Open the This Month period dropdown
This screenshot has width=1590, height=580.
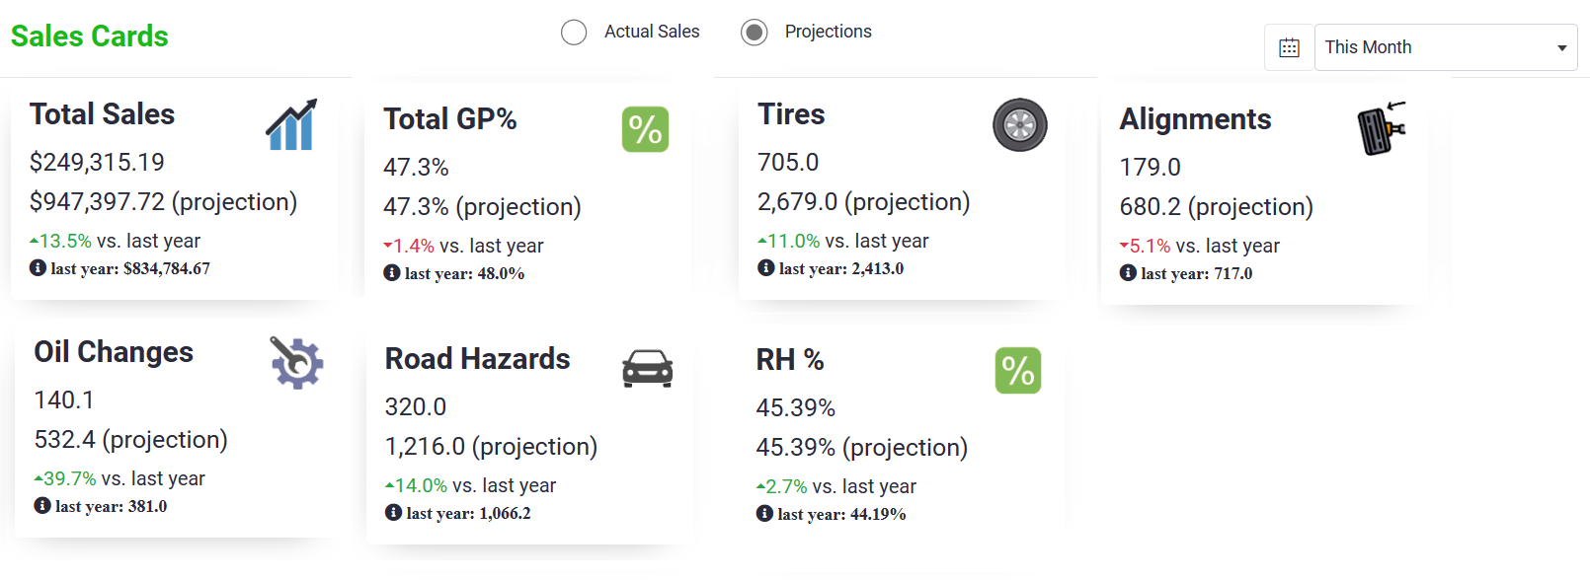[1446, 47]
